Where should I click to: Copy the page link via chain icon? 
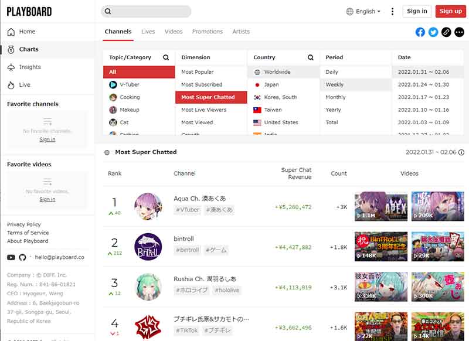pos(446,32)
